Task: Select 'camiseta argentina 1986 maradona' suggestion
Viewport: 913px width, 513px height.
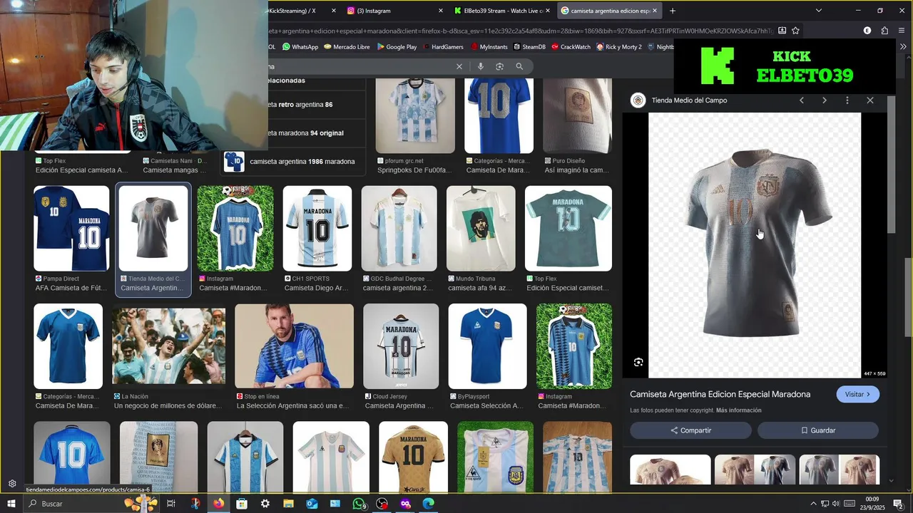Action: pyautogui.click(x=293, y=162)
